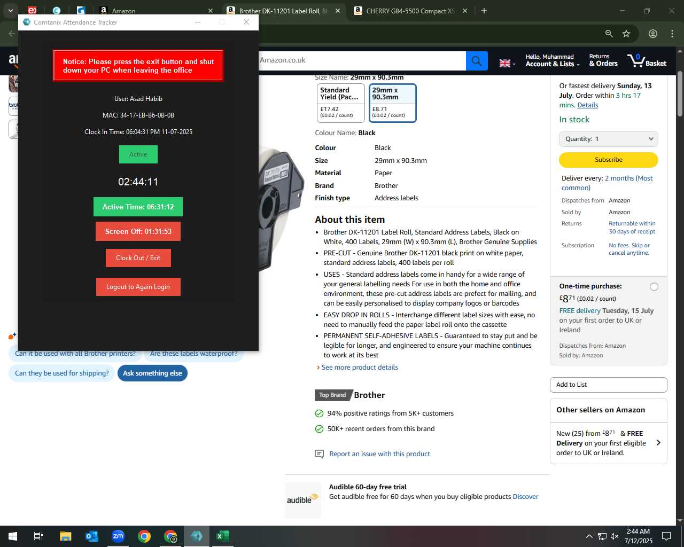Screen dimensions: 684x547
Task: Open File Explorer from taskbar
Action: 65,536
